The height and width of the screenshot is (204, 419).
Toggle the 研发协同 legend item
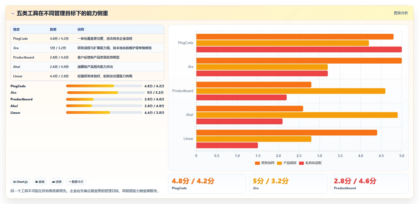pos(264,163)
